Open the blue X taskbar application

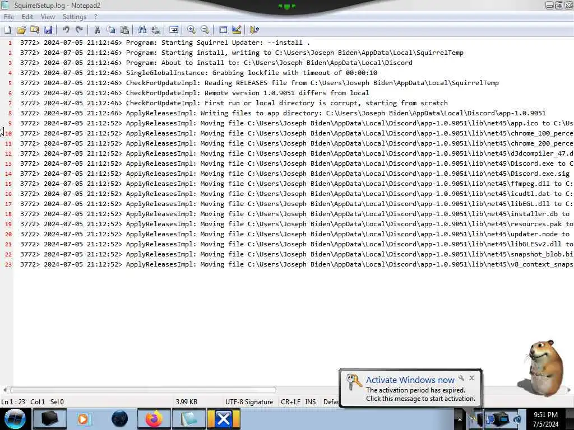[223, 419]
